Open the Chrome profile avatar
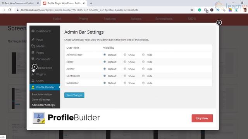Screen dimensions: 248x139 coord(245,10)
